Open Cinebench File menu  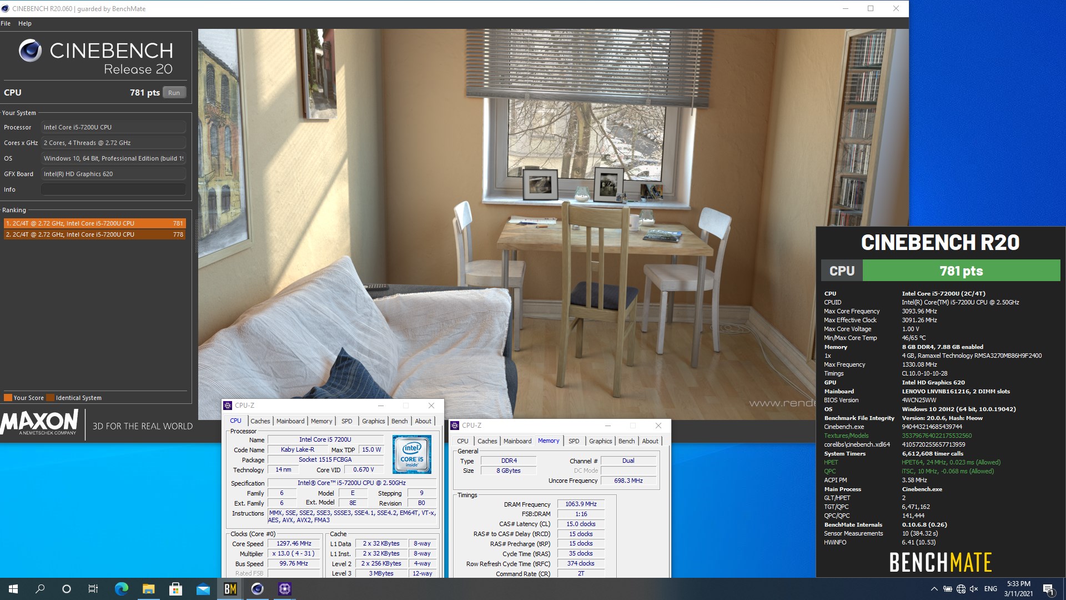[x=6, y=23]
